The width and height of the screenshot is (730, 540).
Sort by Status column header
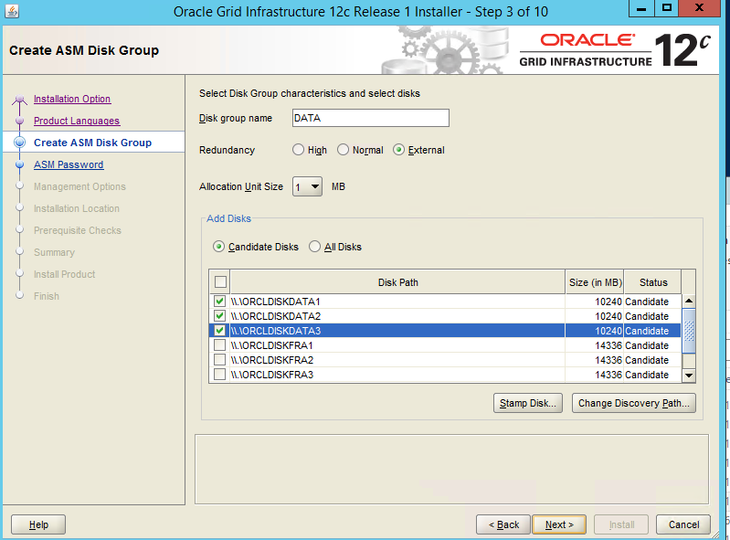(652, 282)
